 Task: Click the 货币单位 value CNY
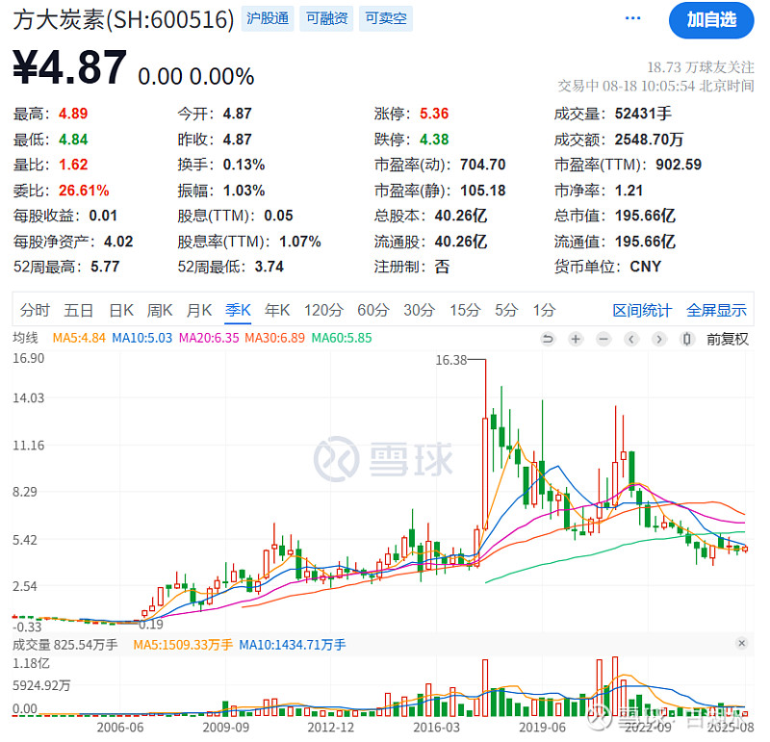[x=646, y=267]
